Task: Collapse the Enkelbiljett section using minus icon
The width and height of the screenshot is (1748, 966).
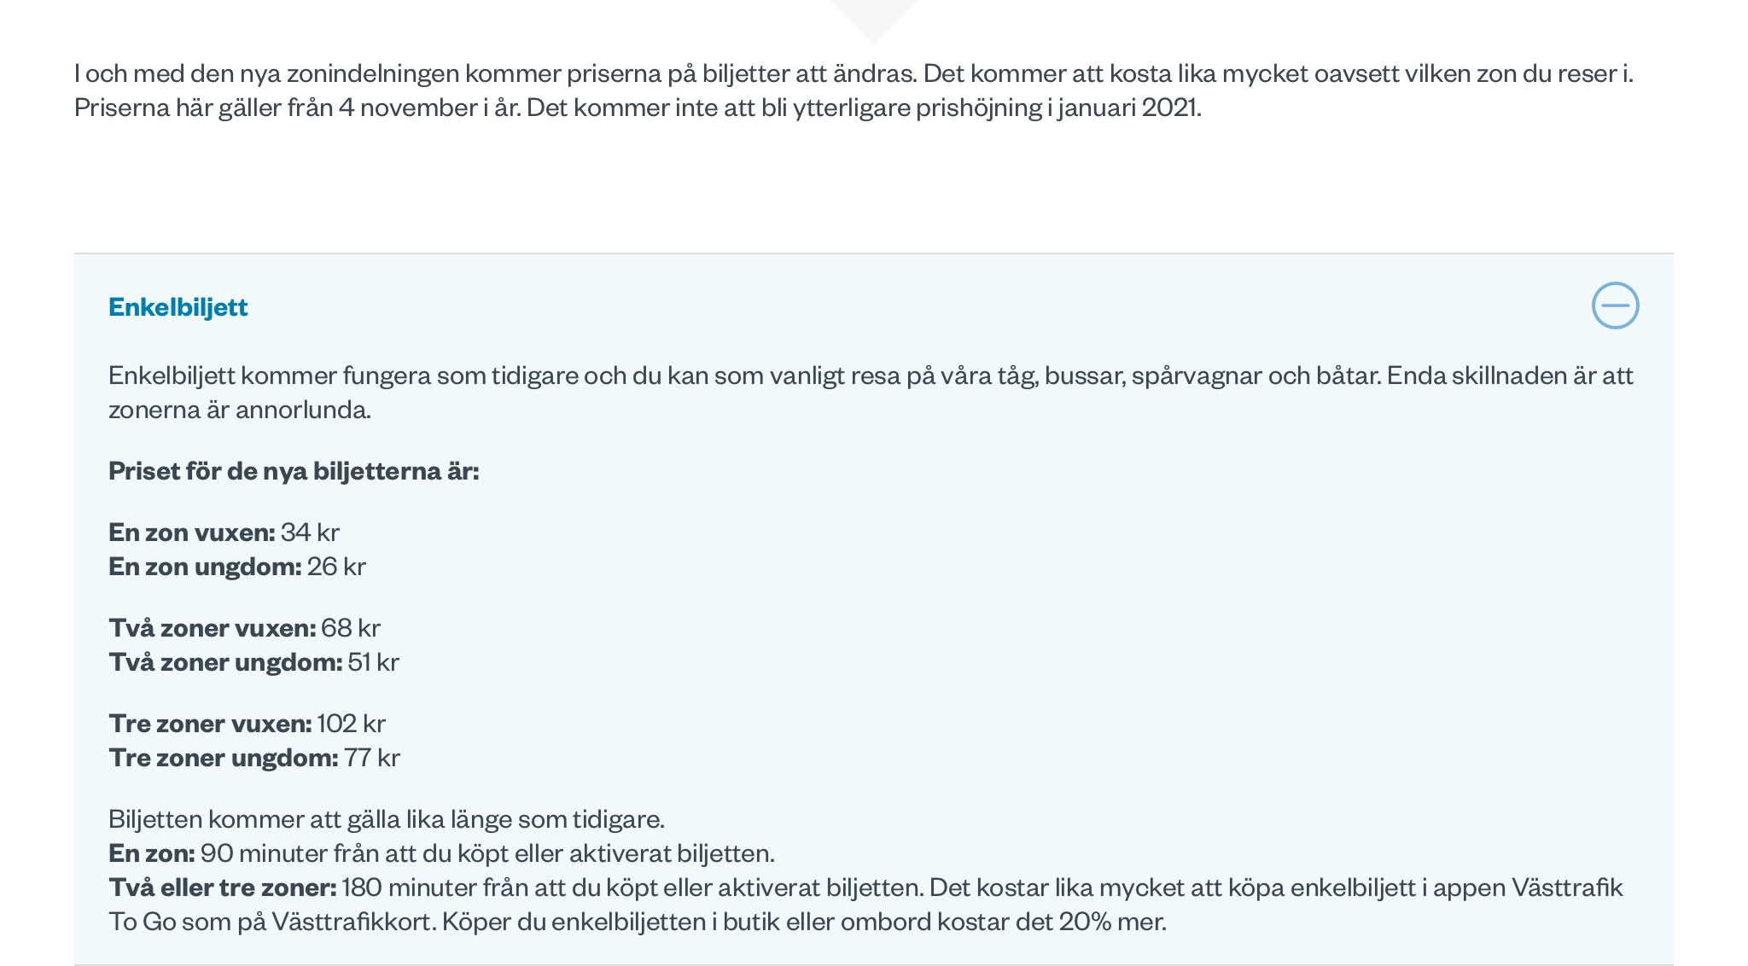Action: click(x=1615, y=306)
